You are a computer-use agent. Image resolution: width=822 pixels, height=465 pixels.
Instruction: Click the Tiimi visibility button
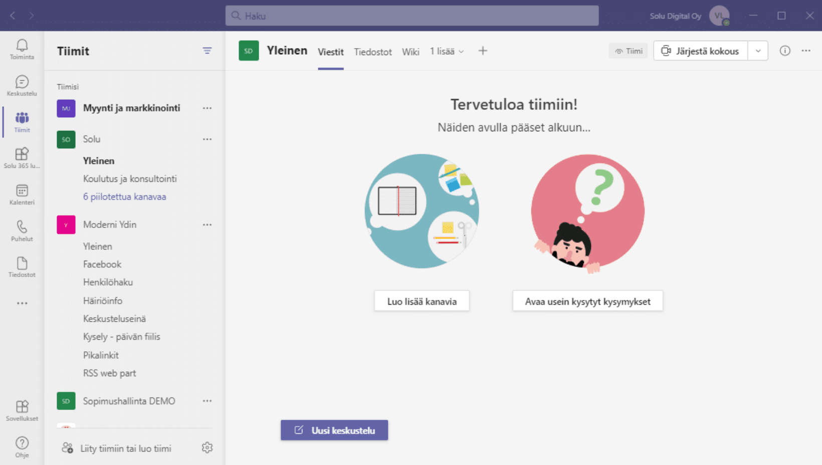click(629, 51)
